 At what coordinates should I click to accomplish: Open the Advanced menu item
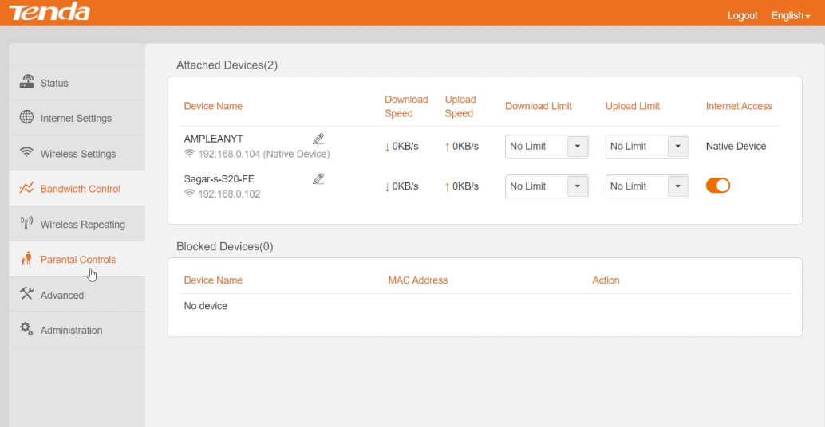(77, 295)
